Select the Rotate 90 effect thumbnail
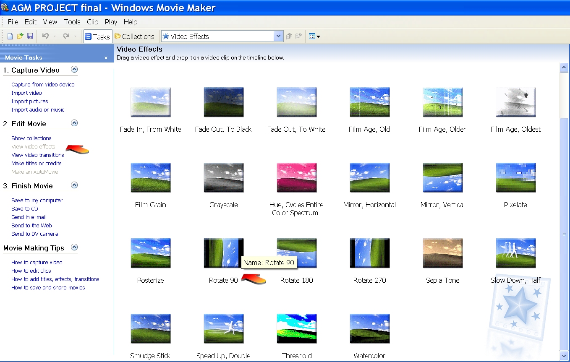This screenshot has width=570, height=362. pos(224,253)
